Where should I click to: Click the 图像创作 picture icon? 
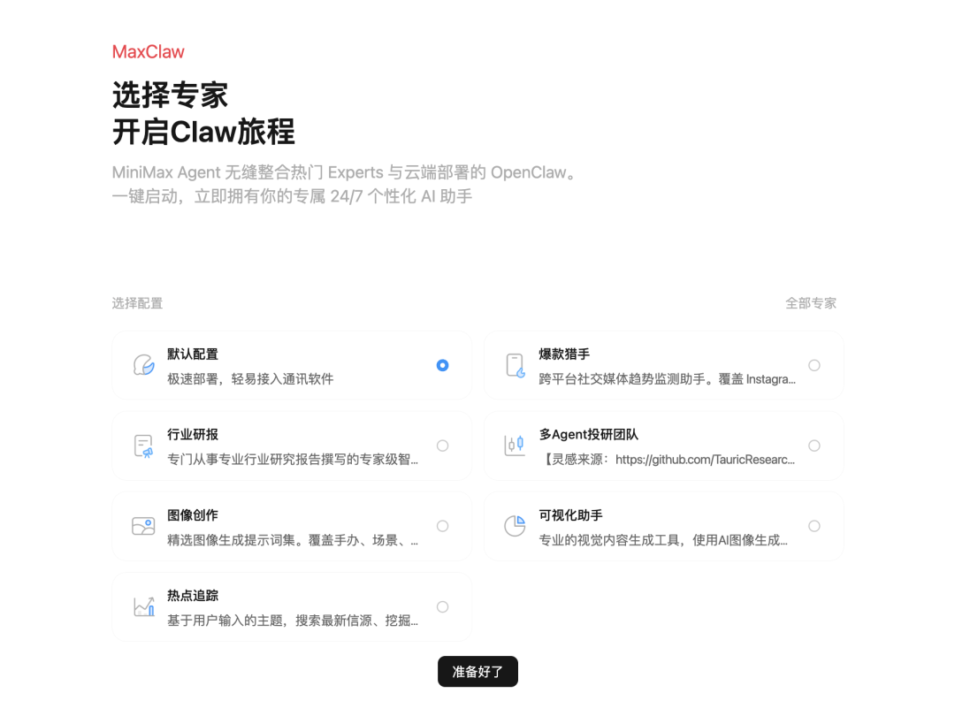point(142,525)
